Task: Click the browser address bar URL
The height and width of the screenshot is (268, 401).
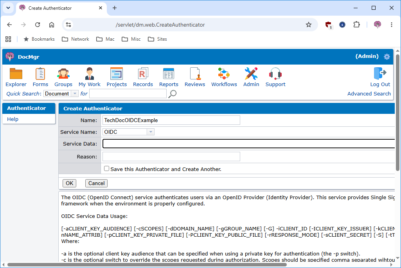Action: 160,25
